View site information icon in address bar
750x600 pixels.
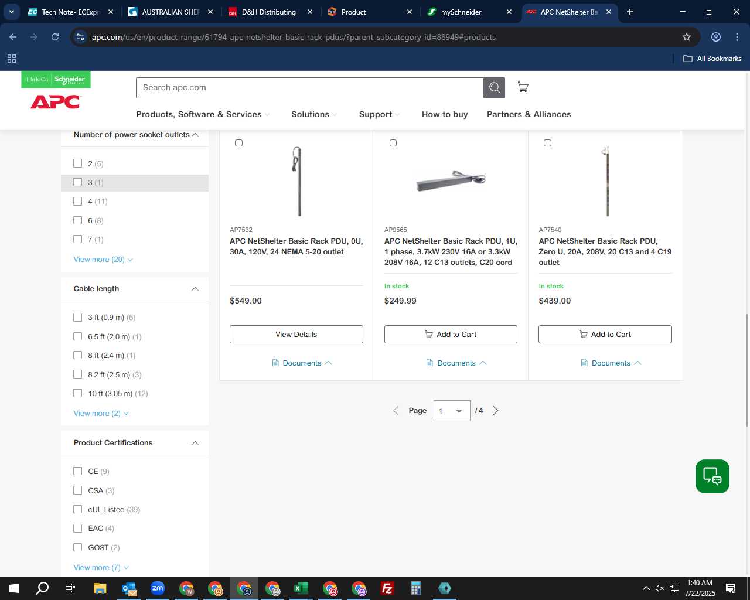[80, 37]
